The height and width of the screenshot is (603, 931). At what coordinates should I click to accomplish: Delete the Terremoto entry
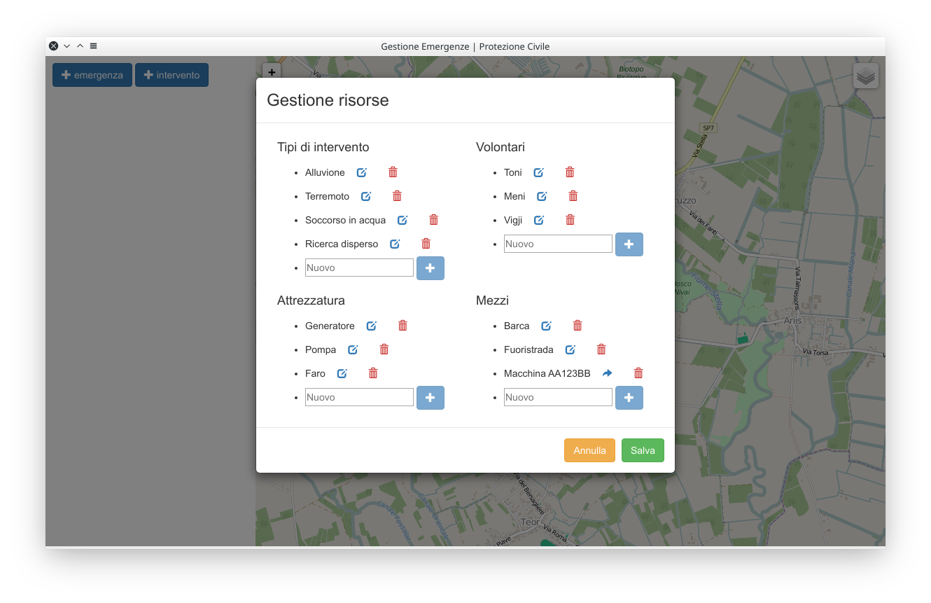(x=397, y=196)
